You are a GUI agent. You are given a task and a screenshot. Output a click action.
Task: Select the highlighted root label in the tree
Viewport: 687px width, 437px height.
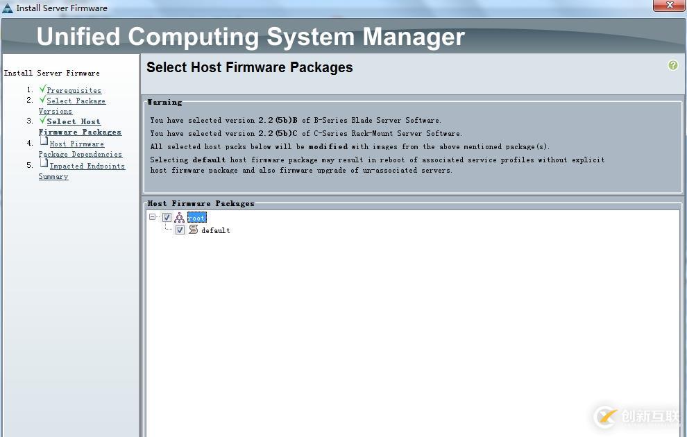pos(196,218)
